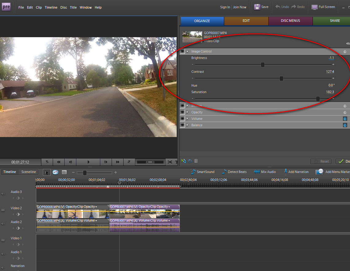This screenshot has height=271, width=350.
Task: Toggle Image Control effect eye icon
Action: [x=183, y=51]
